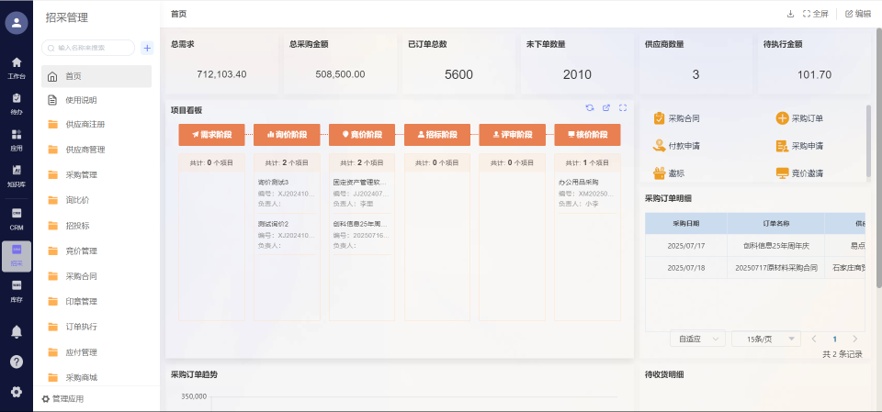Viewport: 882px width, 412px height.
Task: Click the download icon in top bar
Action: 790,14
